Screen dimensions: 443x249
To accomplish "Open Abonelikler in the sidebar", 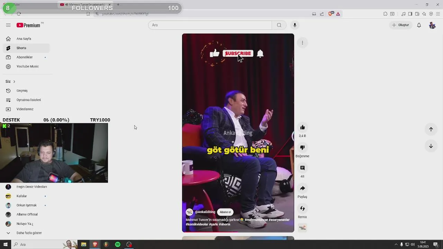I will tap(26, 57).
